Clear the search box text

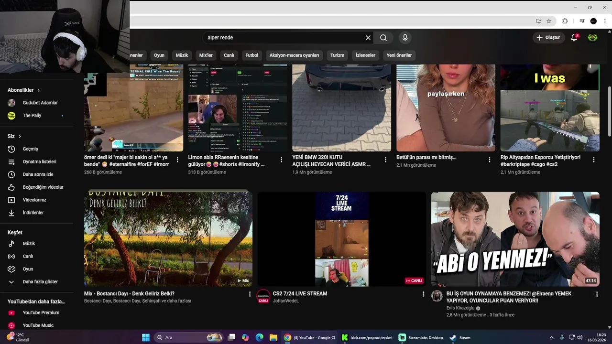(368, 38)
